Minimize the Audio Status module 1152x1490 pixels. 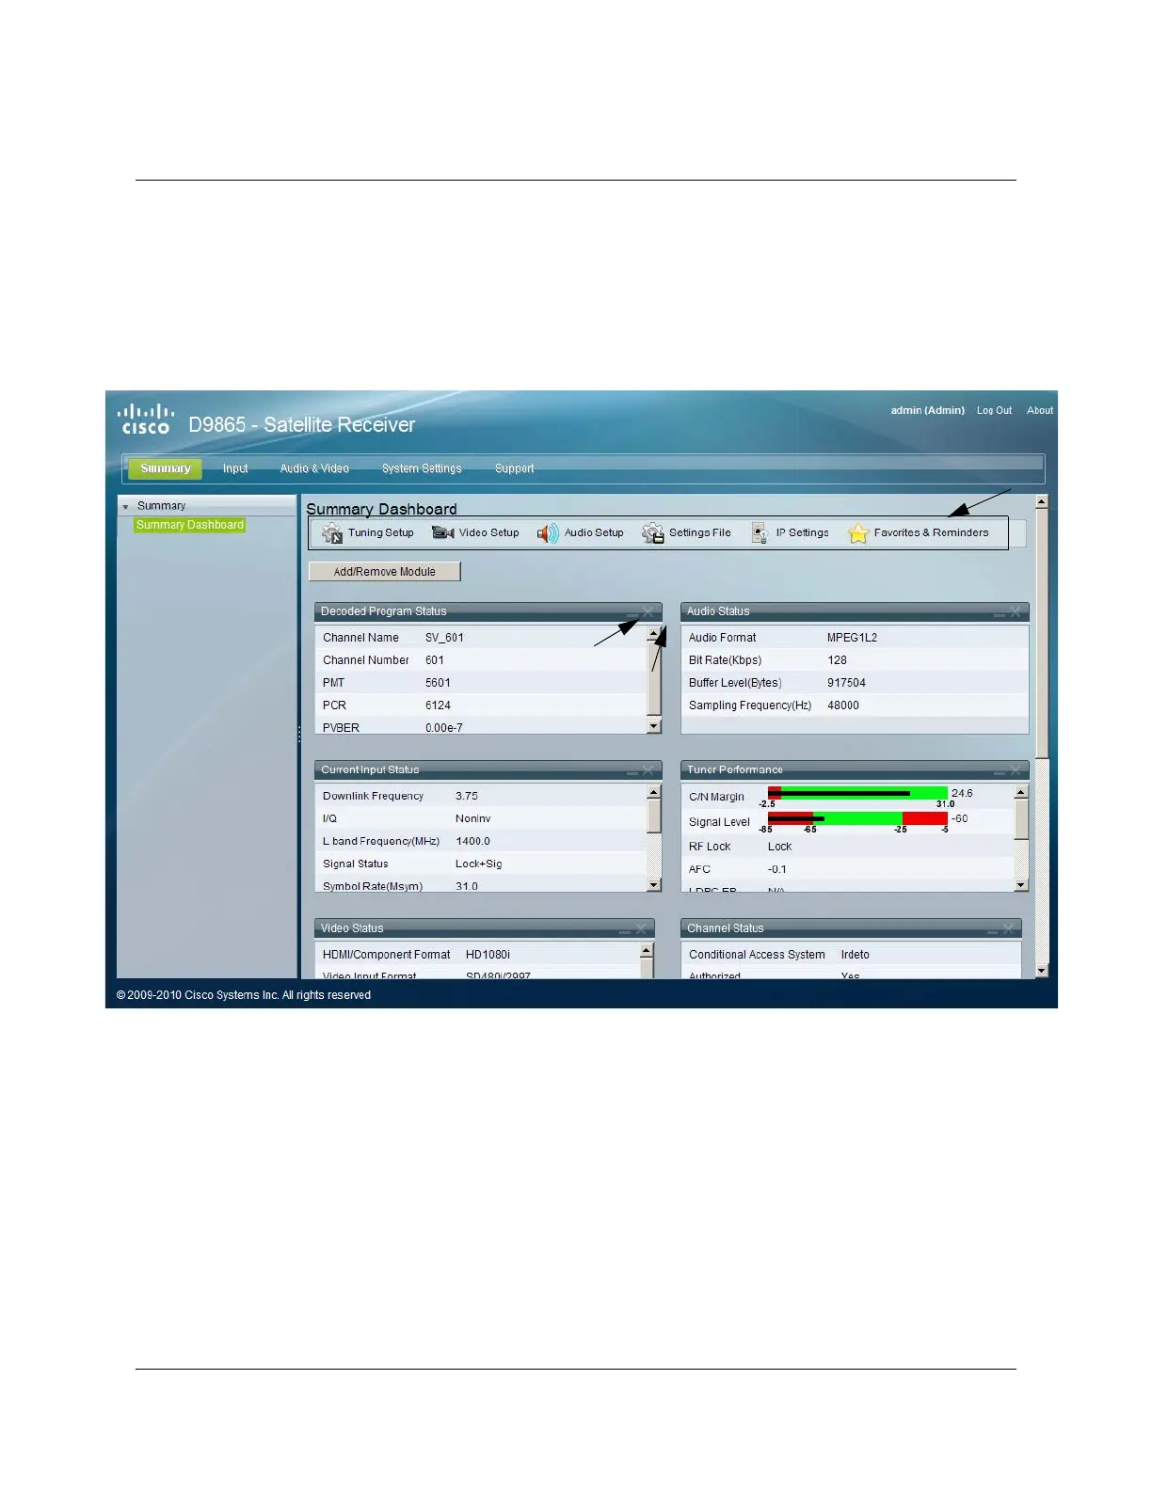999,612
